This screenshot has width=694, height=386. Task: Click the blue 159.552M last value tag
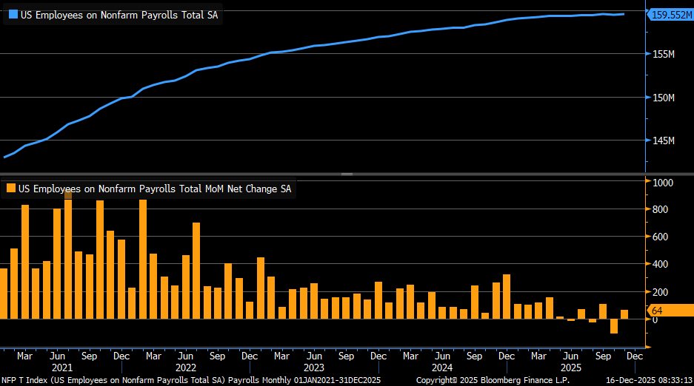coord(670,14)
